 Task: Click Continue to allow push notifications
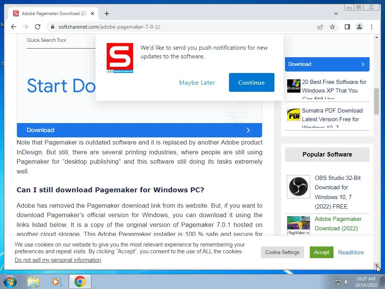click(252, 82)
